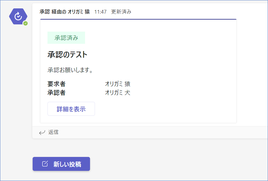This screenshot has width=268, height=181.
Task: Click the 更新済み label in header
Action: coord(121,12)
